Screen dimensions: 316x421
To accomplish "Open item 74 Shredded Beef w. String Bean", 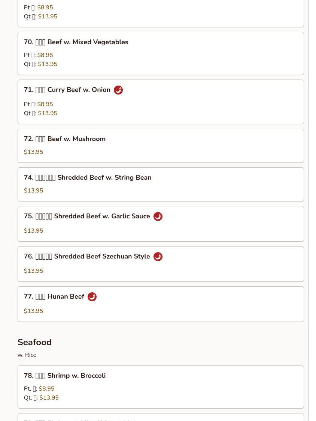I will [88, 177].
